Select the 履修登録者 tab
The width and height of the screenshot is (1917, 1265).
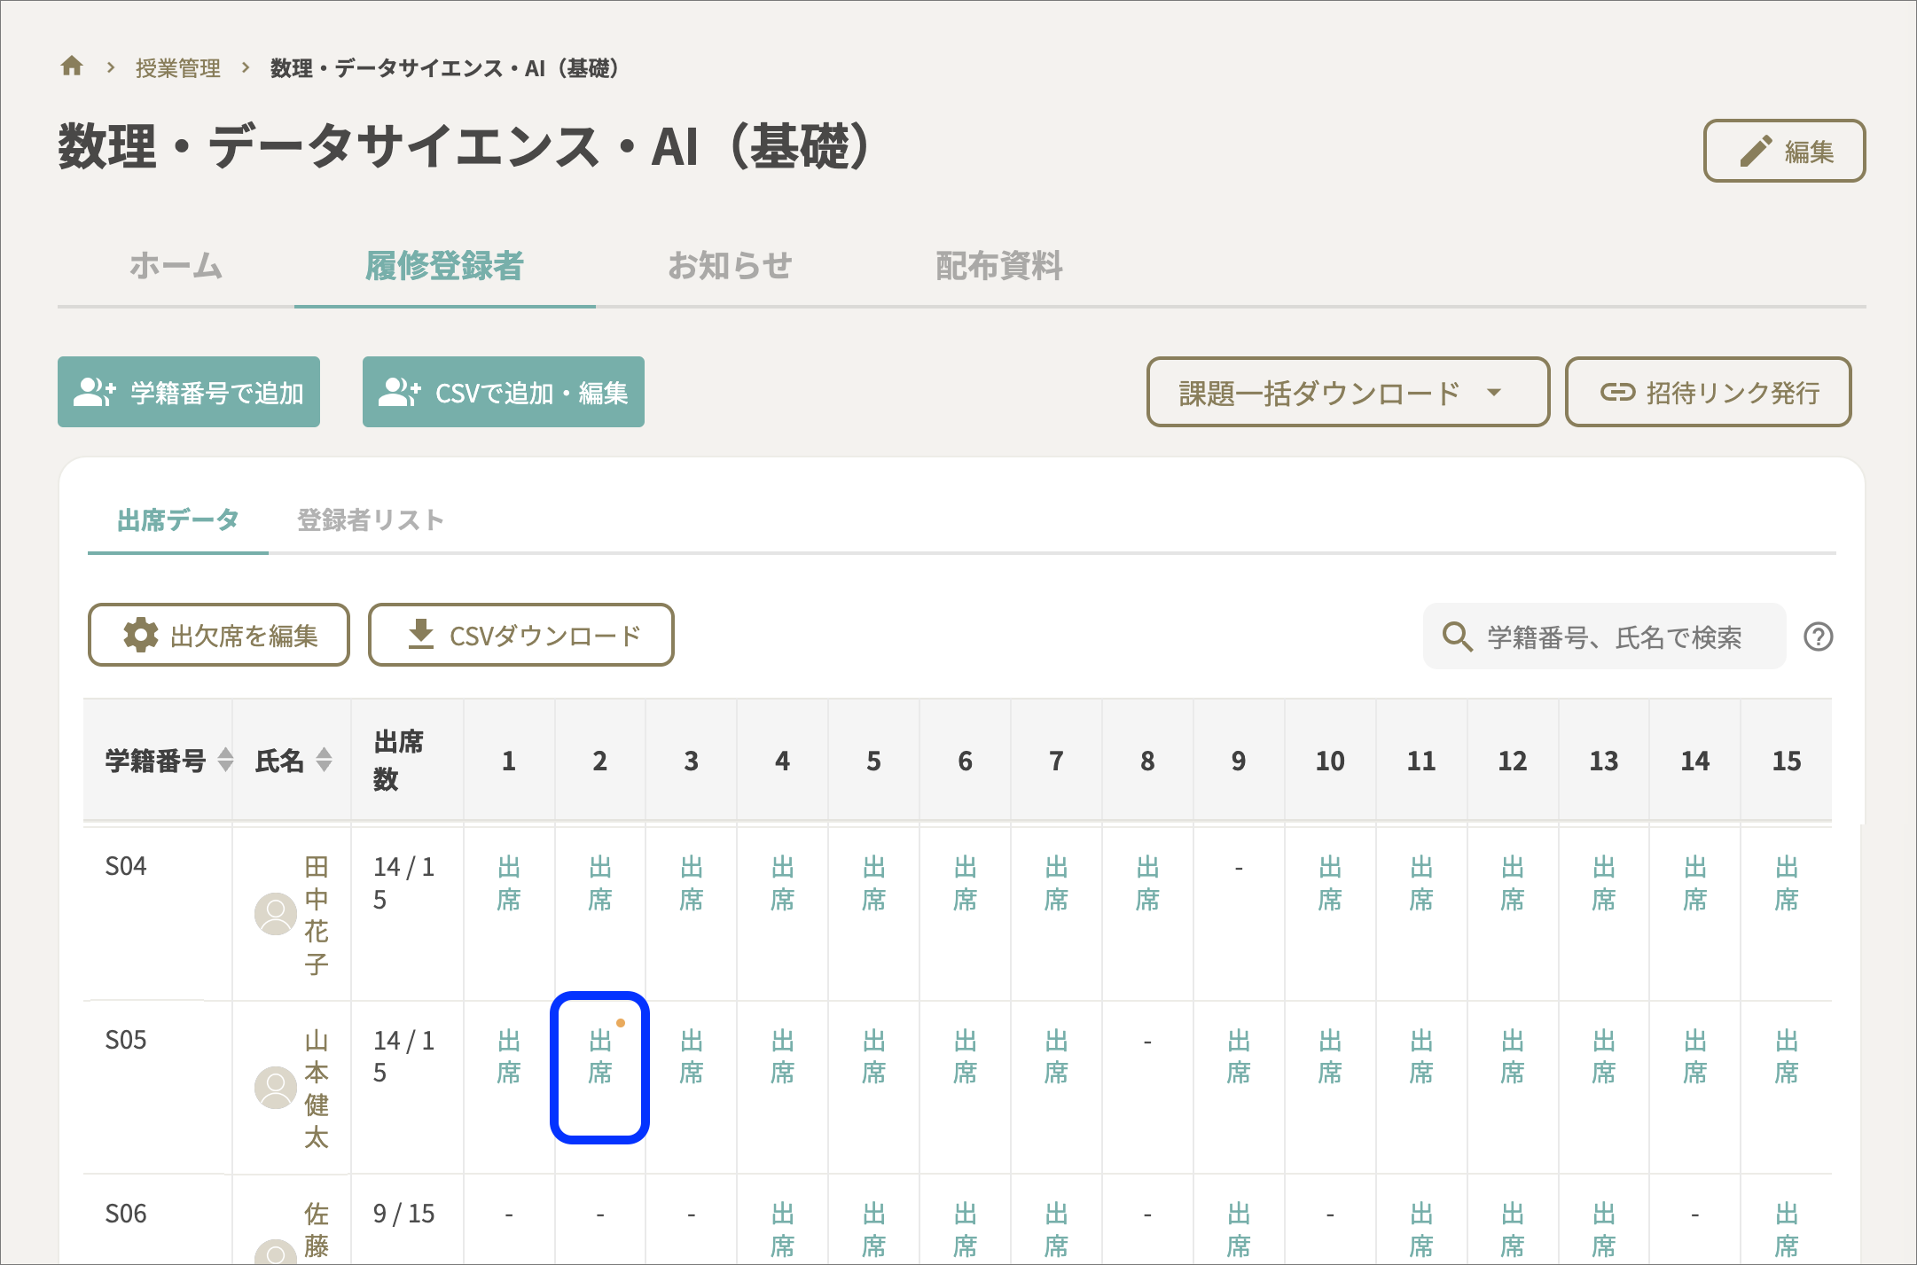pos(444,266)
